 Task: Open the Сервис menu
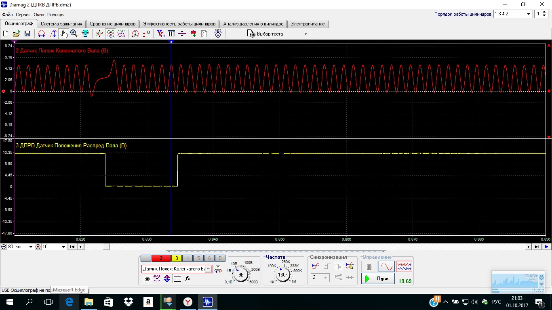pos(23,15)
